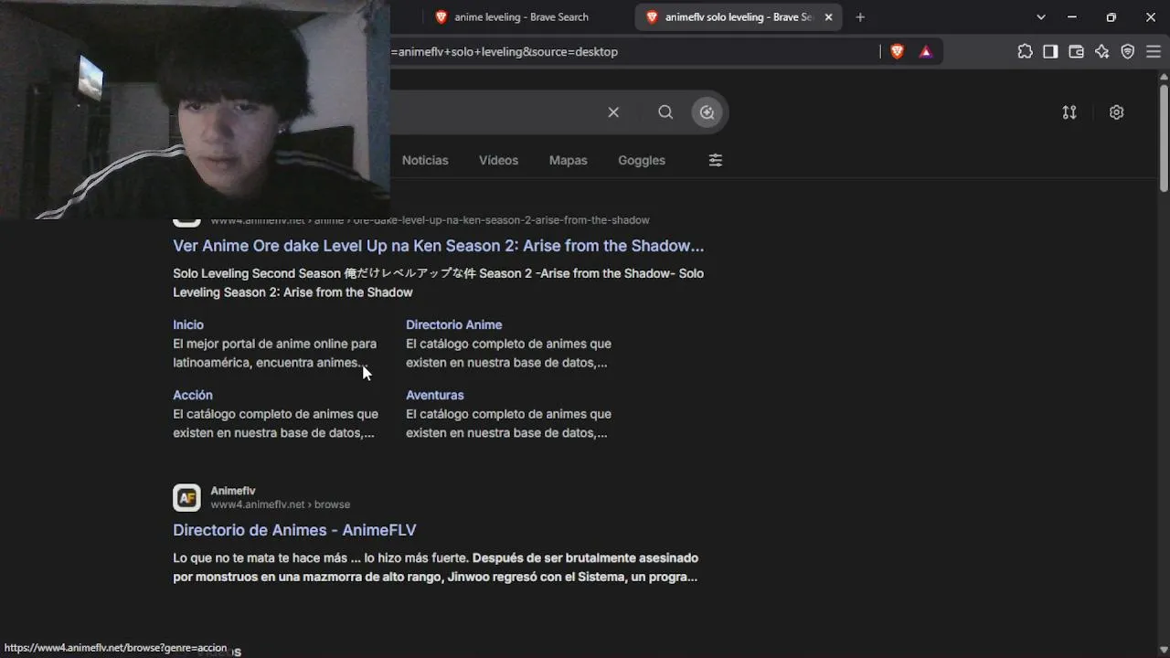Expand the tab search chevron

1041,17
